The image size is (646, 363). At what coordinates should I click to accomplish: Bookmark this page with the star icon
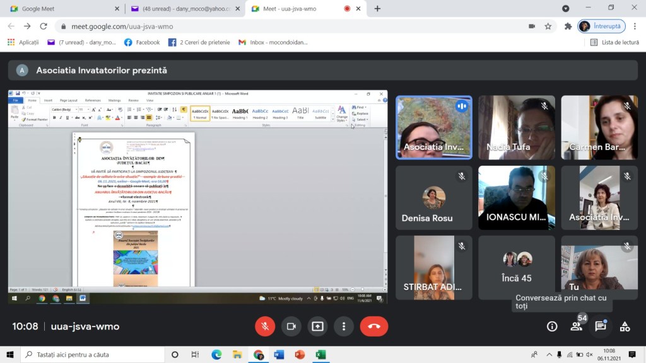click(548, 26)
